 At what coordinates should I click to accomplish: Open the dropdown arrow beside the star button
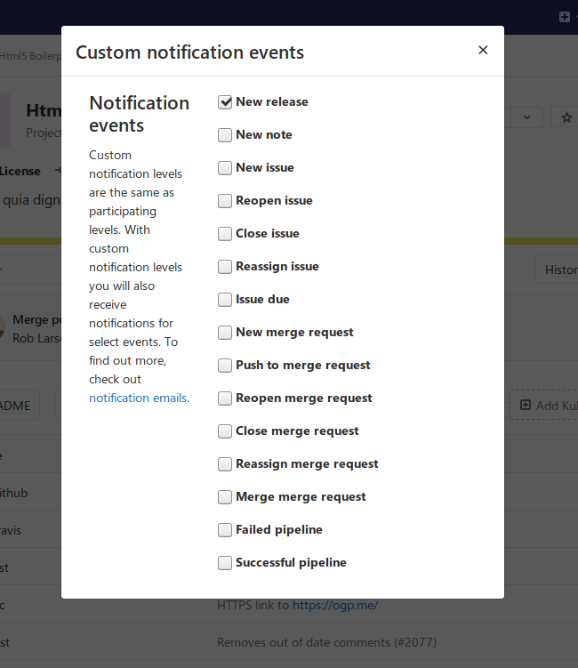tap(527, 117)
